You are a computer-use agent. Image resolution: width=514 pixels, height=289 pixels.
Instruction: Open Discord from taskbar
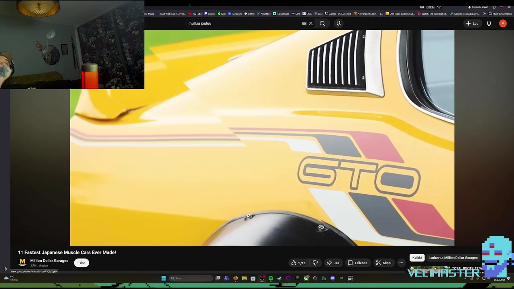[x=332, y=278]
